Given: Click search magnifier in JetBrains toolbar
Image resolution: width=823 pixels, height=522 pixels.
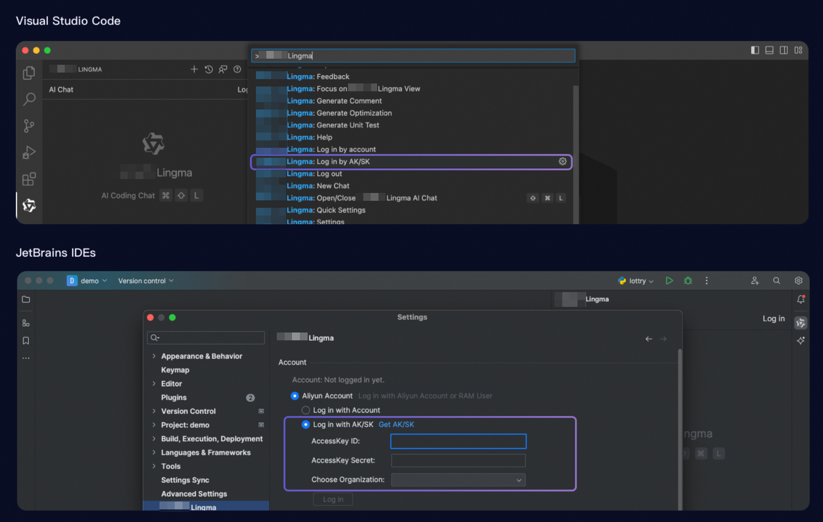Looking at the screenshot, I should (x=777, y=281).
